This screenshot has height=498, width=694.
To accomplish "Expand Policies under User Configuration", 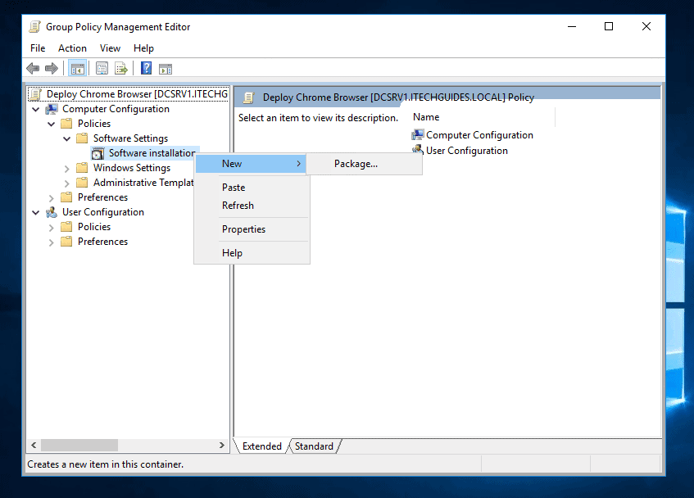I will tap(52, 228).
